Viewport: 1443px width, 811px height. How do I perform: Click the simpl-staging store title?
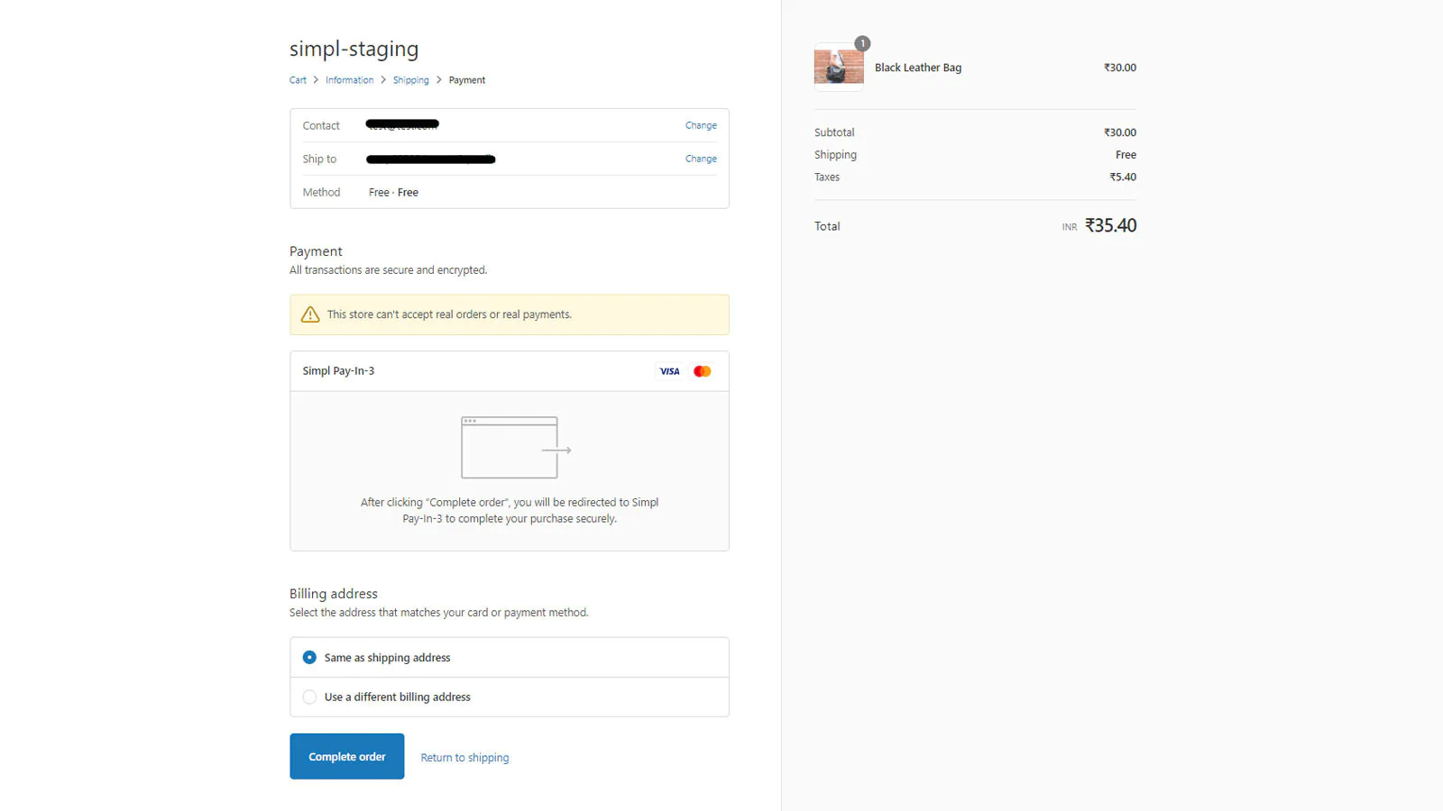354,49
